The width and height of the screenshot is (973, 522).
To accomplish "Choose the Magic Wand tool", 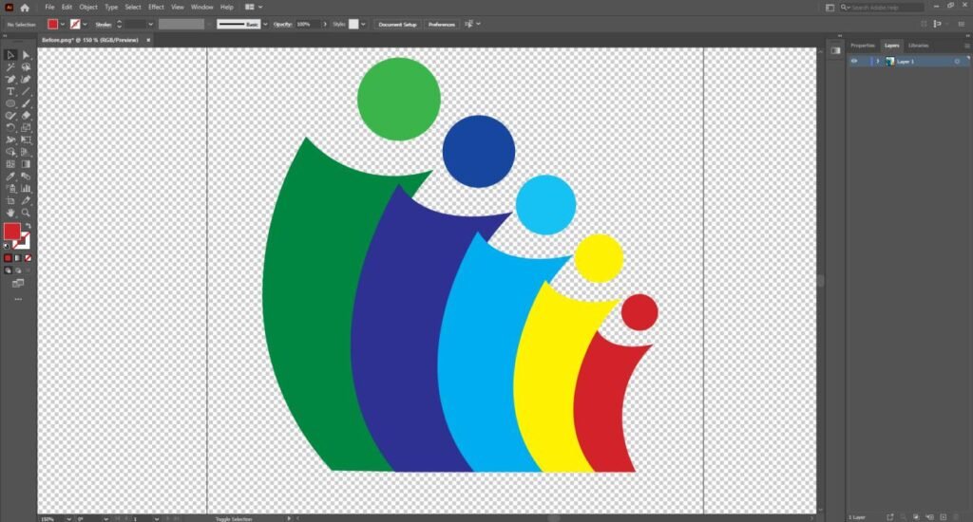I will click(x=10, y=67).
